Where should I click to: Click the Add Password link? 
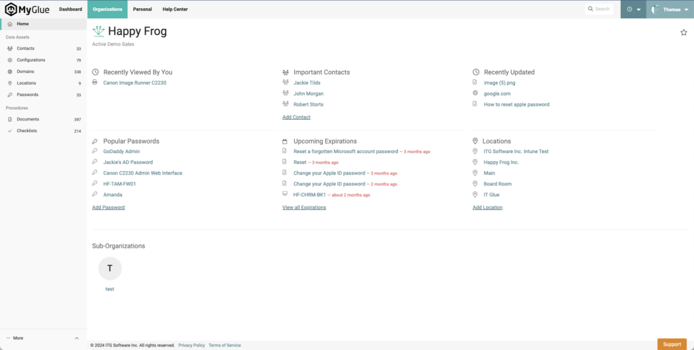pos(108,207)
